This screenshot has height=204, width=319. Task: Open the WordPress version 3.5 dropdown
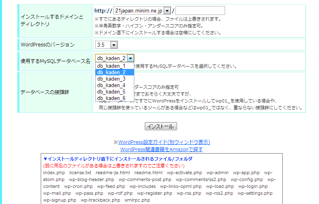click(x=106, y=45)
